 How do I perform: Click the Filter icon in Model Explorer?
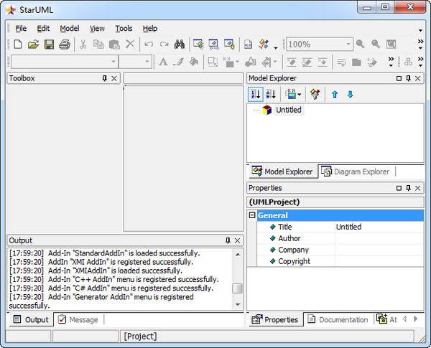tap(315, 94)
